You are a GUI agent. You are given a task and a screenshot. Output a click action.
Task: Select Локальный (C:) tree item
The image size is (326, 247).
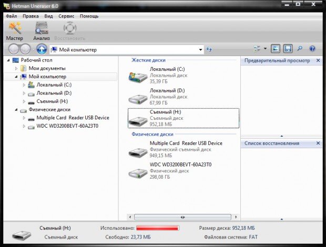pyautogui.click(x=54, y=85)
